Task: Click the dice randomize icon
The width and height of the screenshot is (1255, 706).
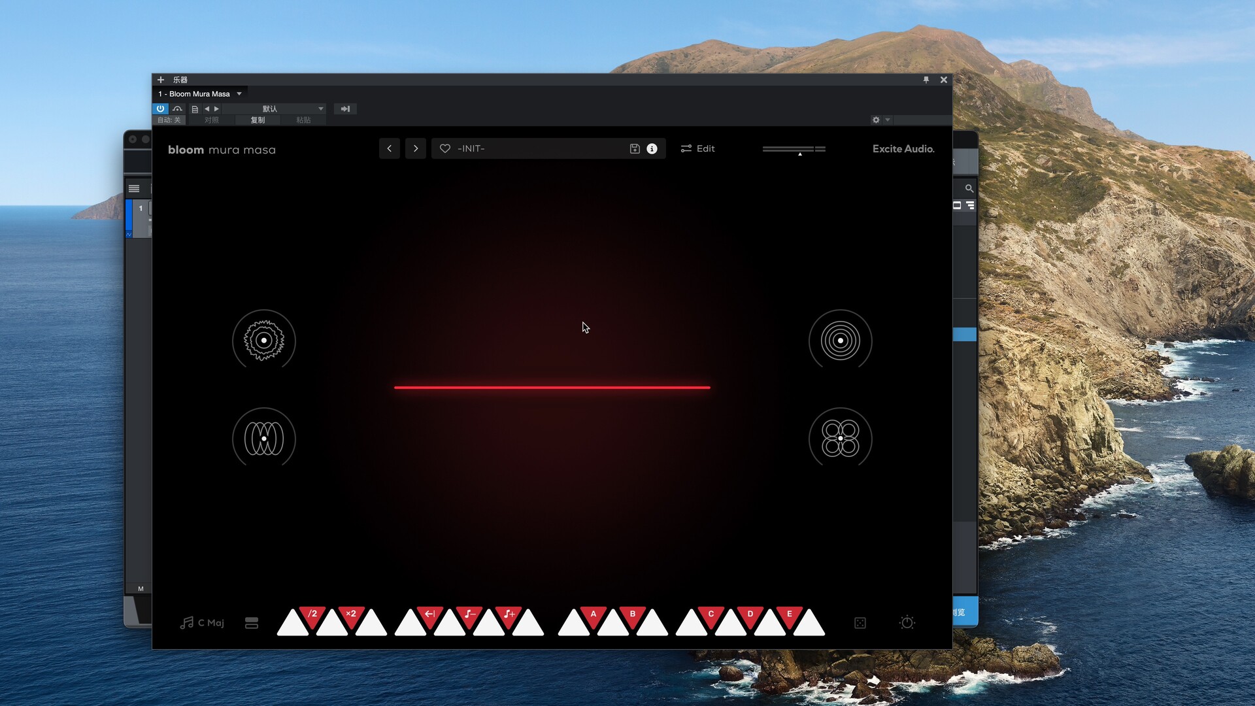Action: click(860, 623)
